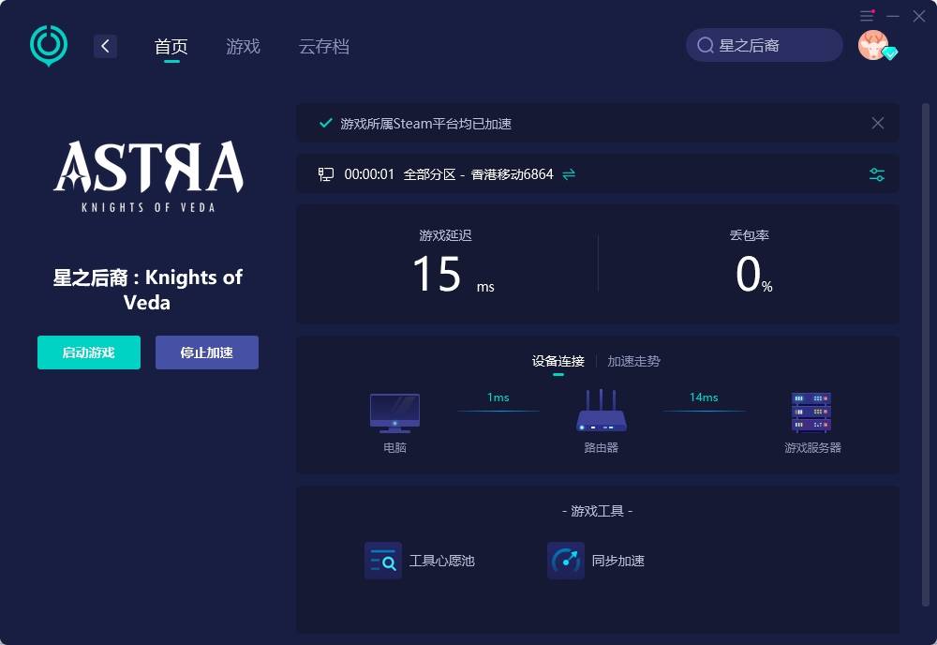Switch to the 加速走势 tab

(634, 361)
